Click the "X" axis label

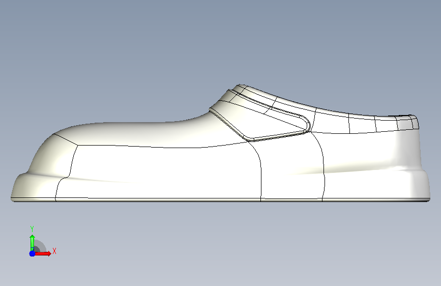coord(54,251)
